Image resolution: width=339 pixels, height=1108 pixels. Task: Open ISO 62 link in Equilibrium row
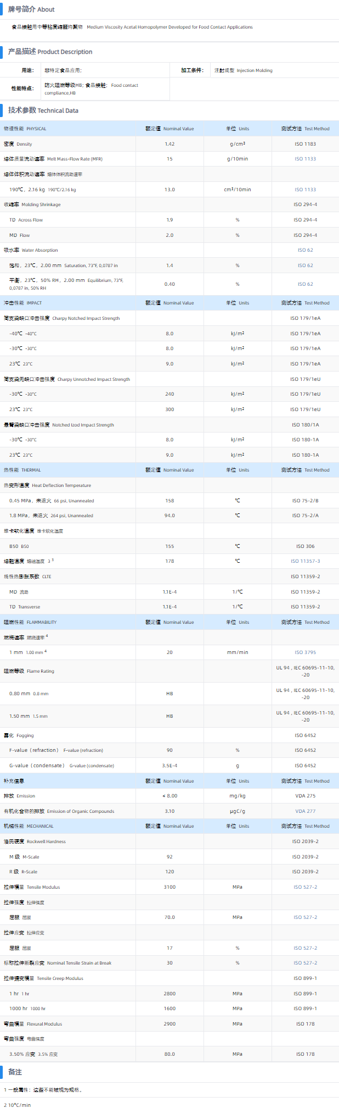[x=305, y=284]
